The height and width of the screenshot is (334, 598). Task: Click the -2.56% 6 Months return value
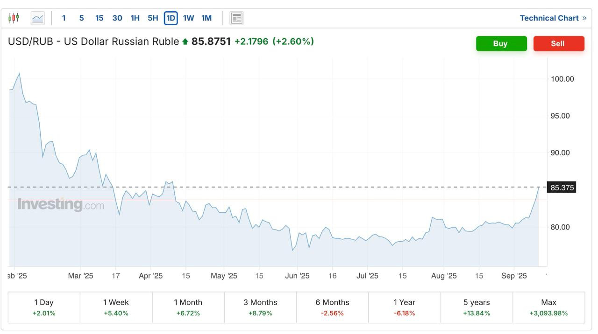pyautogui.click(x=332, y=313)
